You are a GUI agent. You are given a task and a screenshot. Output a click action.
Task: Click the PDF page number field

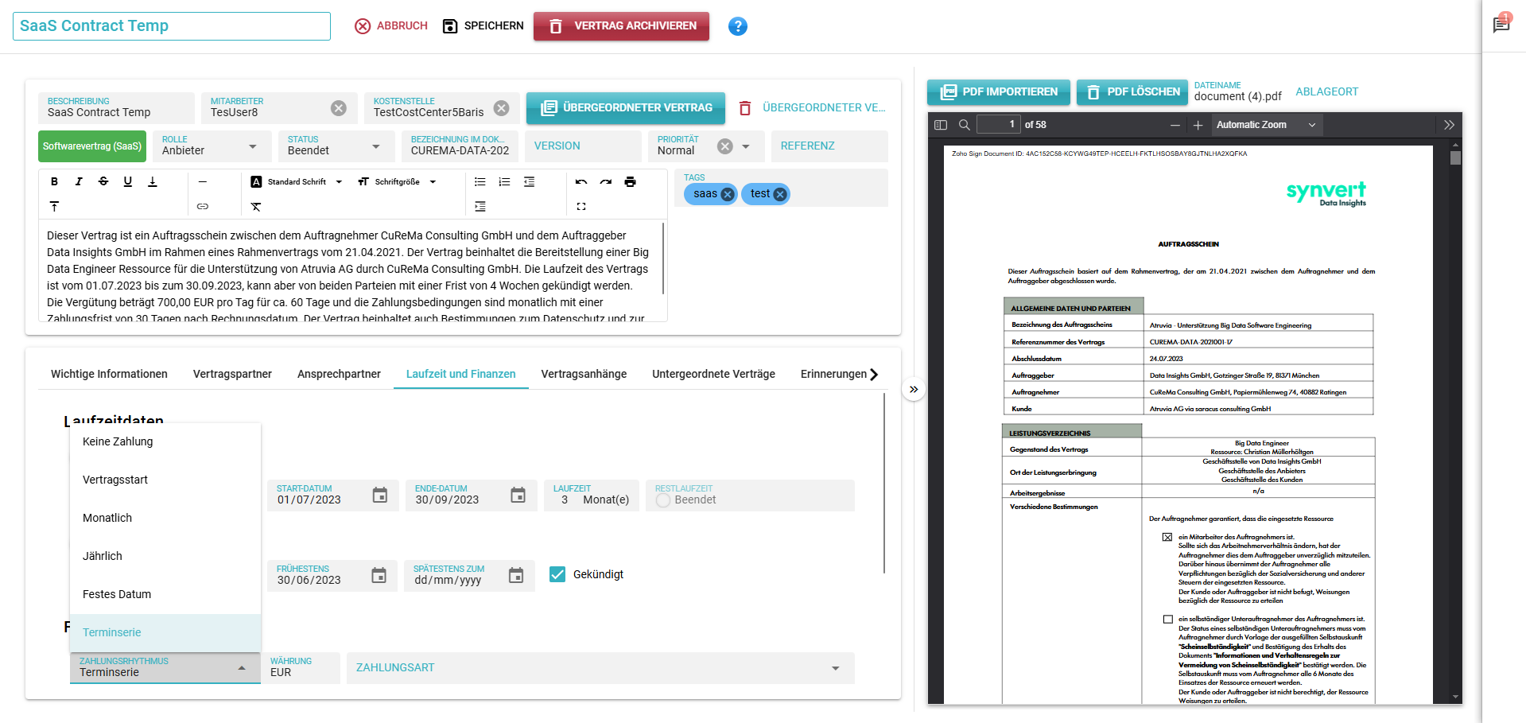click(x=998, y=125)
